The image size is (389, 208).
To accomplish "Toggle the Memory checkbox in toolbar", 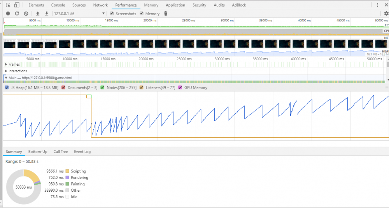I will (142, 13).
